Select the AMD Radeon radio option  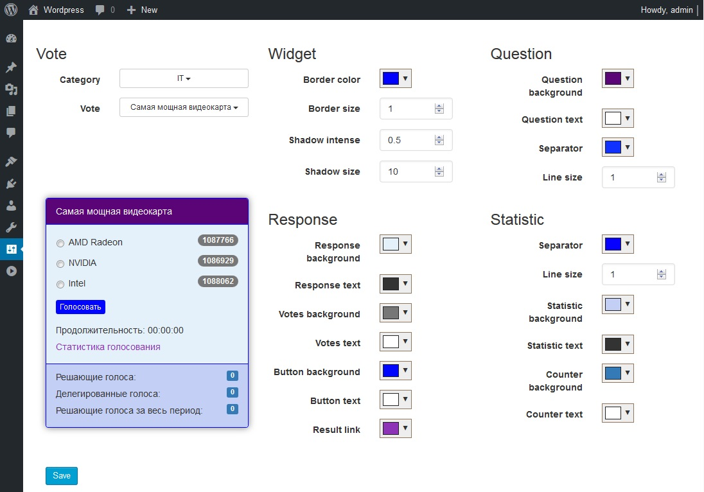[x=60, y=243]
